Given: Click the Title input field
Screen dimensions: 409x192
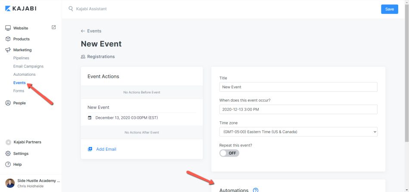Looking at the screenshot, I should tap(298, 87).
